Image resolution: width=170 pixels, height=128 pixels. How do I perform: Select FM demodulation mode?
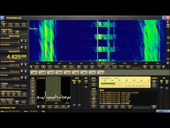(84, 73)
